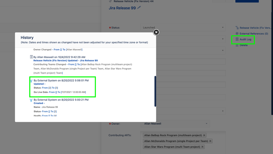Image resolution: width=273 pixels, height=154 pixels.
Task: Click inside the Contributing ARTs field
Action: tap(183, 143)
